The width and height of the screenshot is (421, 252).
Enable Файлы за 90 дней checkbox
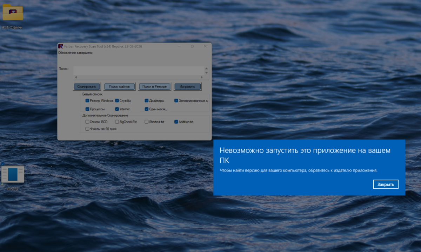click(x=87, y=129)
